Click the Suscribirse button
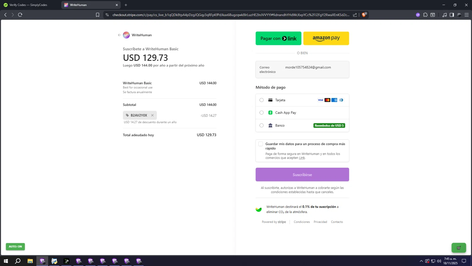The height and width of the screenshot is (266, 472). point(302,175)
